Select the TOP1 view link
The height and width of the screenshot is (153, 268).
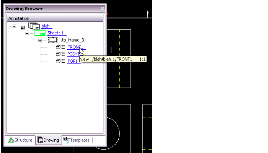tap(73, 61)
